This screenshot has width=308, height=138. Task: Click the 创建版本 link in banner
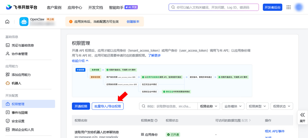[133, 22]
